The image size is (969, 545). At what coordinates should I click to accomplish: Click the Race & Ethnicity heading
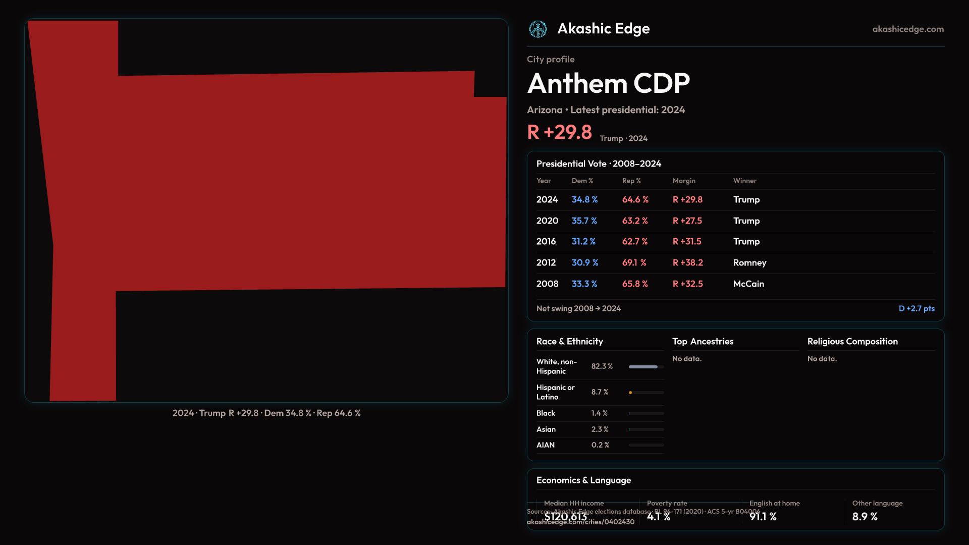(569, 342)
